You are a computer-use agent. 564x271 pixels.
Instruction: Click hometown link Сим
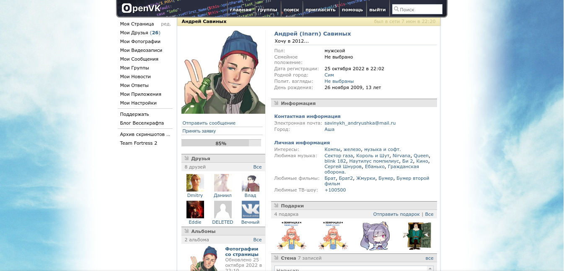tap(329, 75)
